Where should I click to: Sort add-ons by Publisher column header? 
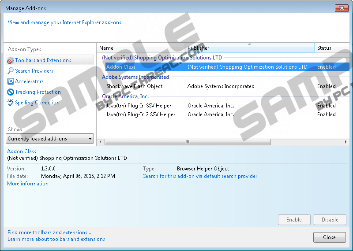[249, 48]
